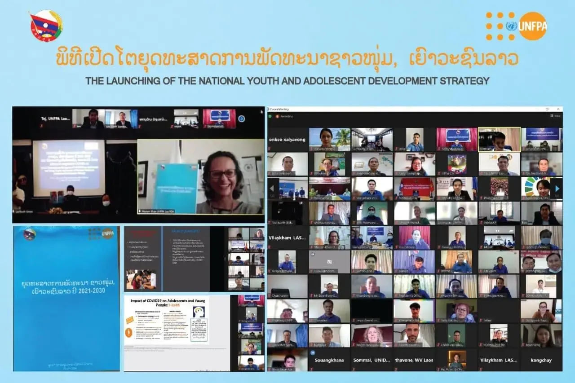Maximize the Zoom Meeting window

546,109
